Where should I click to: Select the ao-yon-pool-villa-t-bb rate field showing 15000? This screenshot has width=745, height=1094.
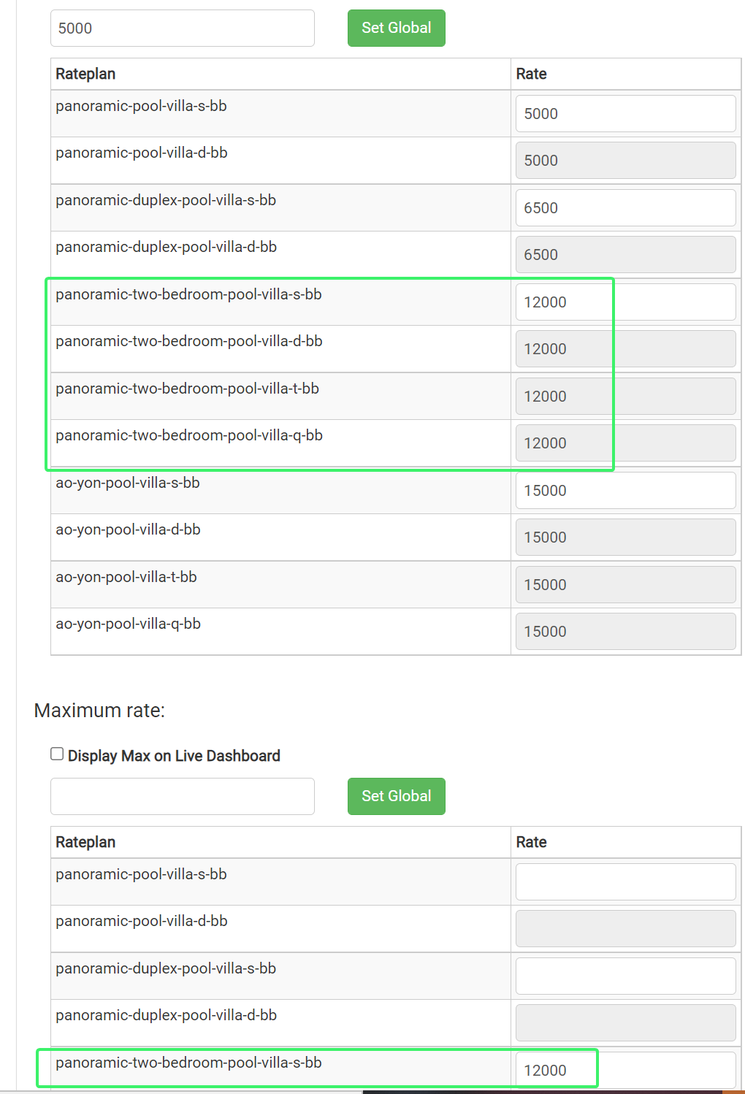pos(625,585)
